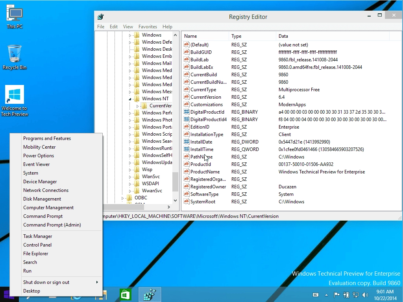Click the ProductName string value icon

coord(186,172)
